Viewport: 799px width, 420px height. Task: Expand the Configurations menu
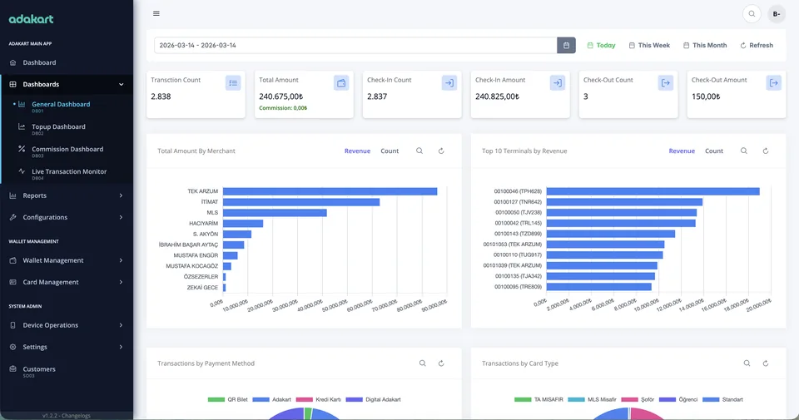coord(67,217)
